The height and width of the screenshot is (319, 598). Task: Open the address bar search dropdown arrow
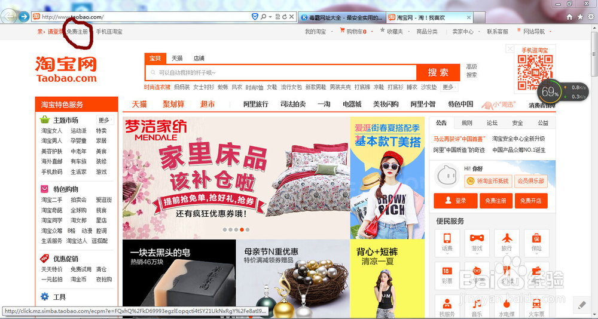[x=270, y=17]
